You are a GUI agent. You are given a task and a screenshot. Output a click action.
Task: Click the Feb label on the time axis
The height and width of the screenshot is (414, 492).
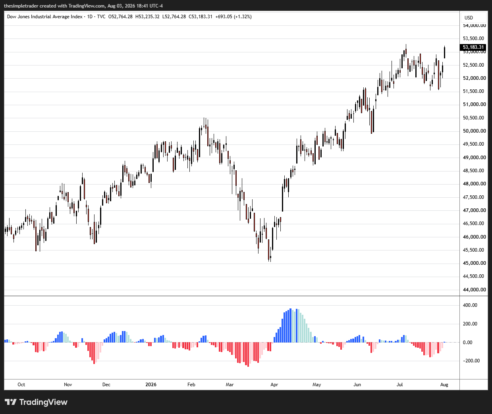[x=191, y=385]
